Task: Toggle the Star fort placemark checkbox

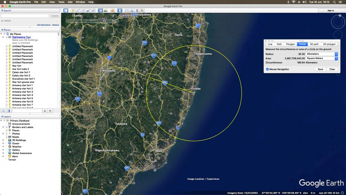Action: click(x=7, y=66)
